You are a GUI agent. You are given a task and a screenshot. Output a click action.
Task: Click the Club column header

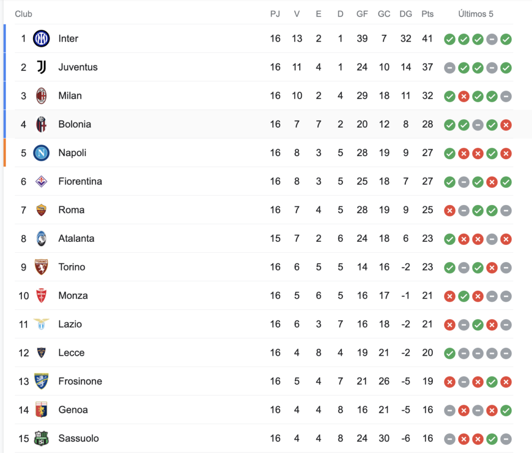point(23,14)
